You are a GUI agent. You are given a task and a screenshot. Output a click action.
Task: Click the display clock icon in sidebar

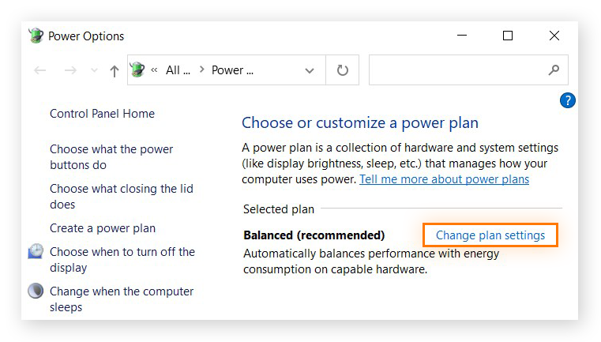click(x=36, y=251)
